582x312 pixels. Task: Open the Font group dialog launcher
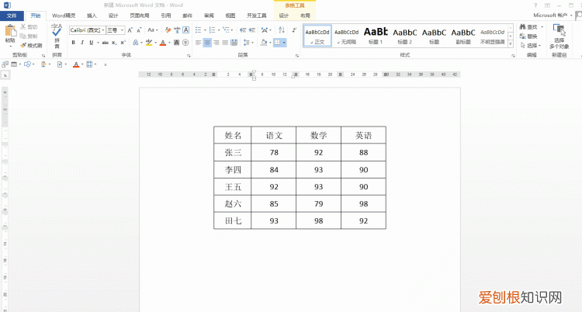coord(189,56)
